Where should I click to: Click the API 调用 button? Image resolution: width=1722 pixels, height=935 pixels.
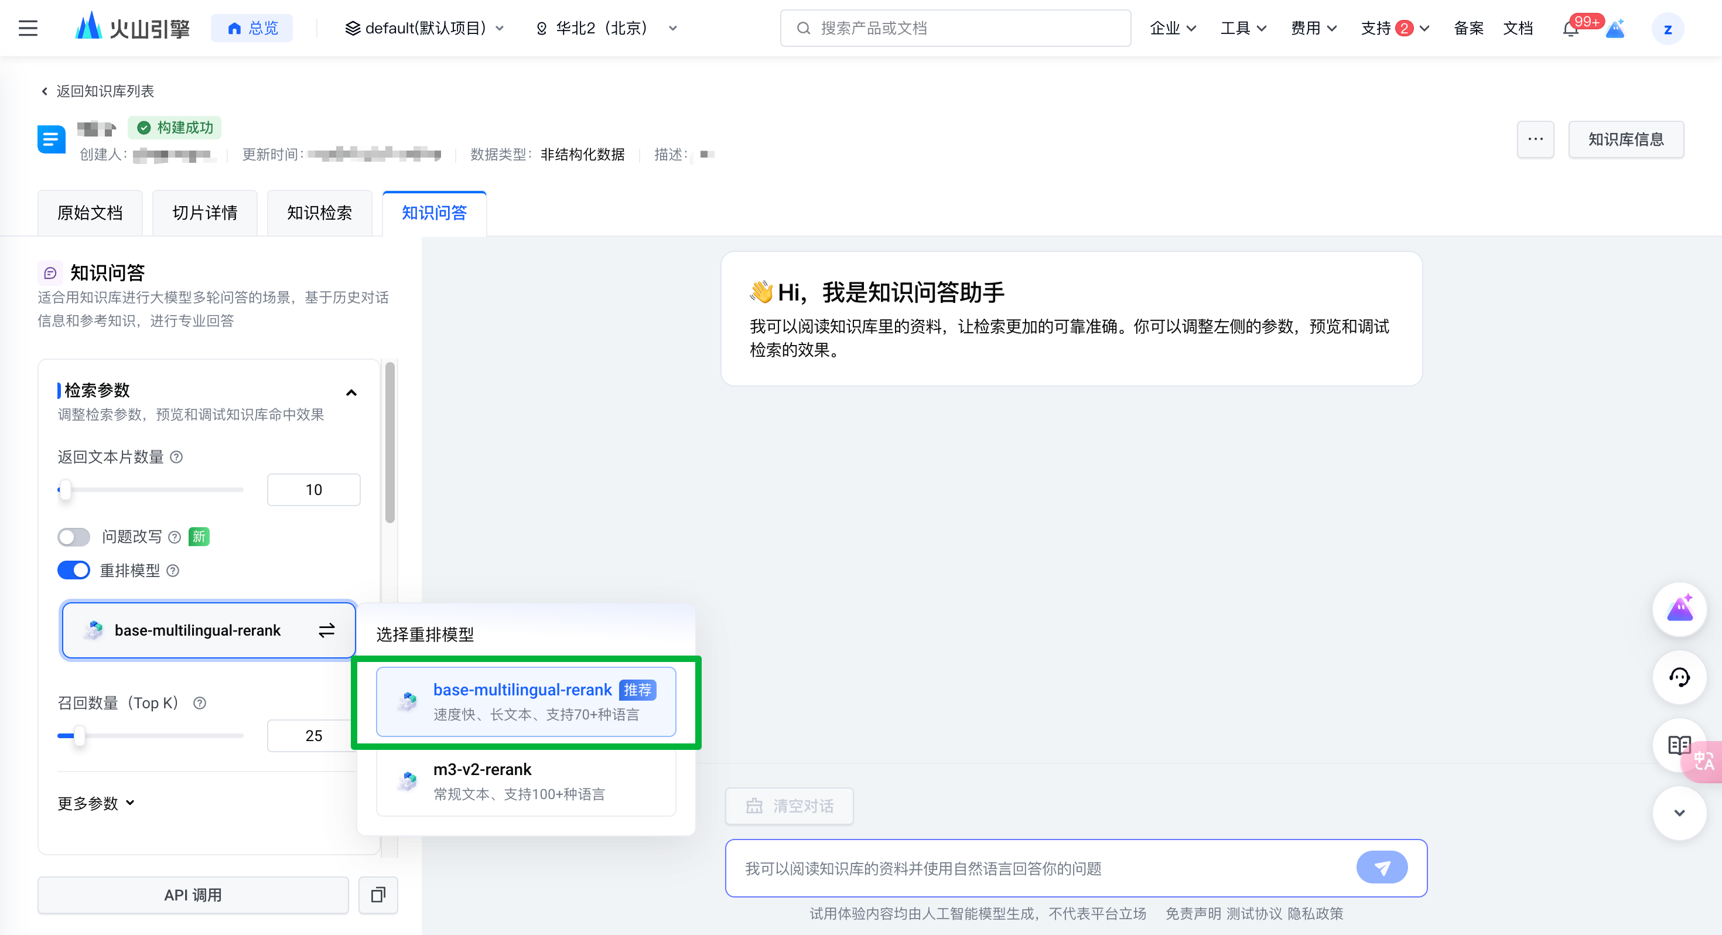pos(193,895)
